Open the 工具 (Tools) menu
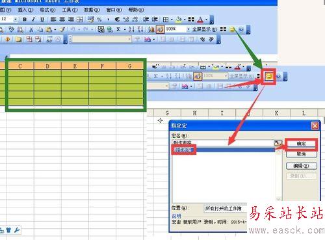325x240 pixels. (x=70, y=10)
